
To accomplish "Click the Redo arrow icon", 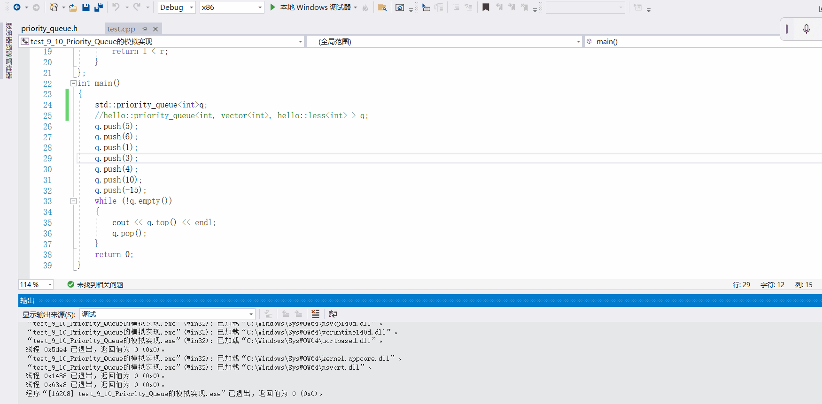I will coord(137,7).
